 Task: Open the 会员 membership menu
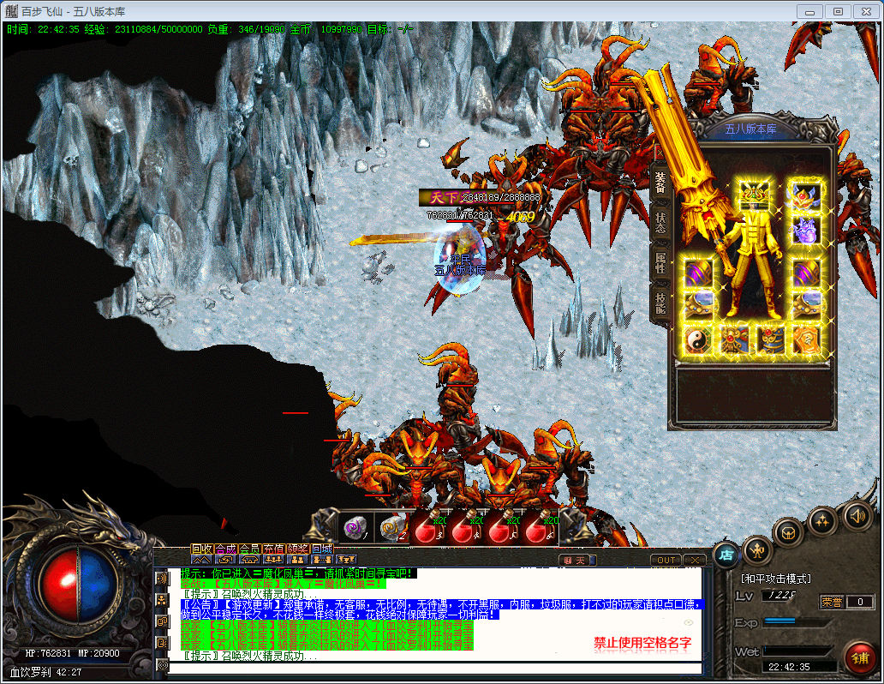250,549
